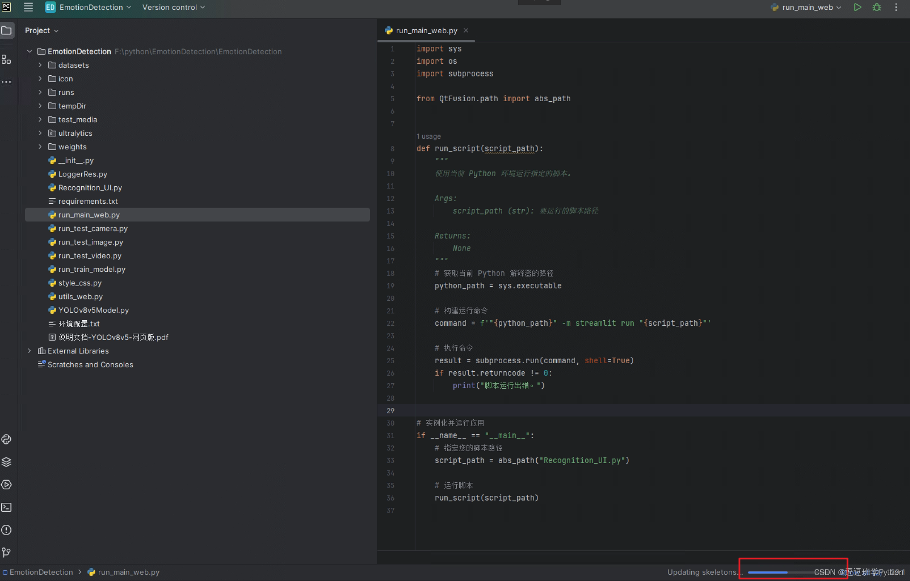The width and height of the screenshot is (910, 581).
Task: Open Python Console tool window
Action: coord(6,439)
